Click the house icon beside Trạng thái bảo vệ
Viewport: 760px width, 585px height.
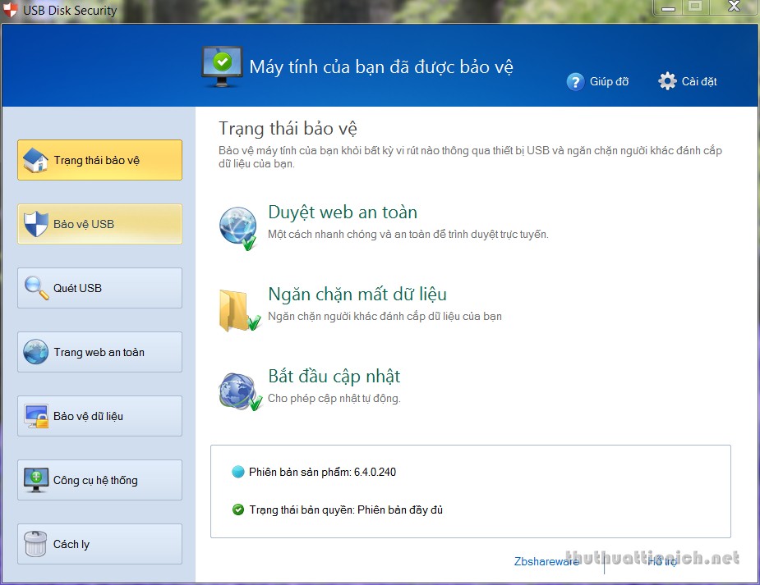(x=35, y=160)
